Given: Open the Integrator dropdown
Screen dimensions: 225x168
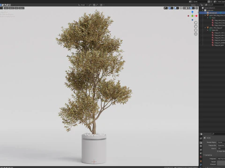Looking at the screenshot, I should pos(221,159).
